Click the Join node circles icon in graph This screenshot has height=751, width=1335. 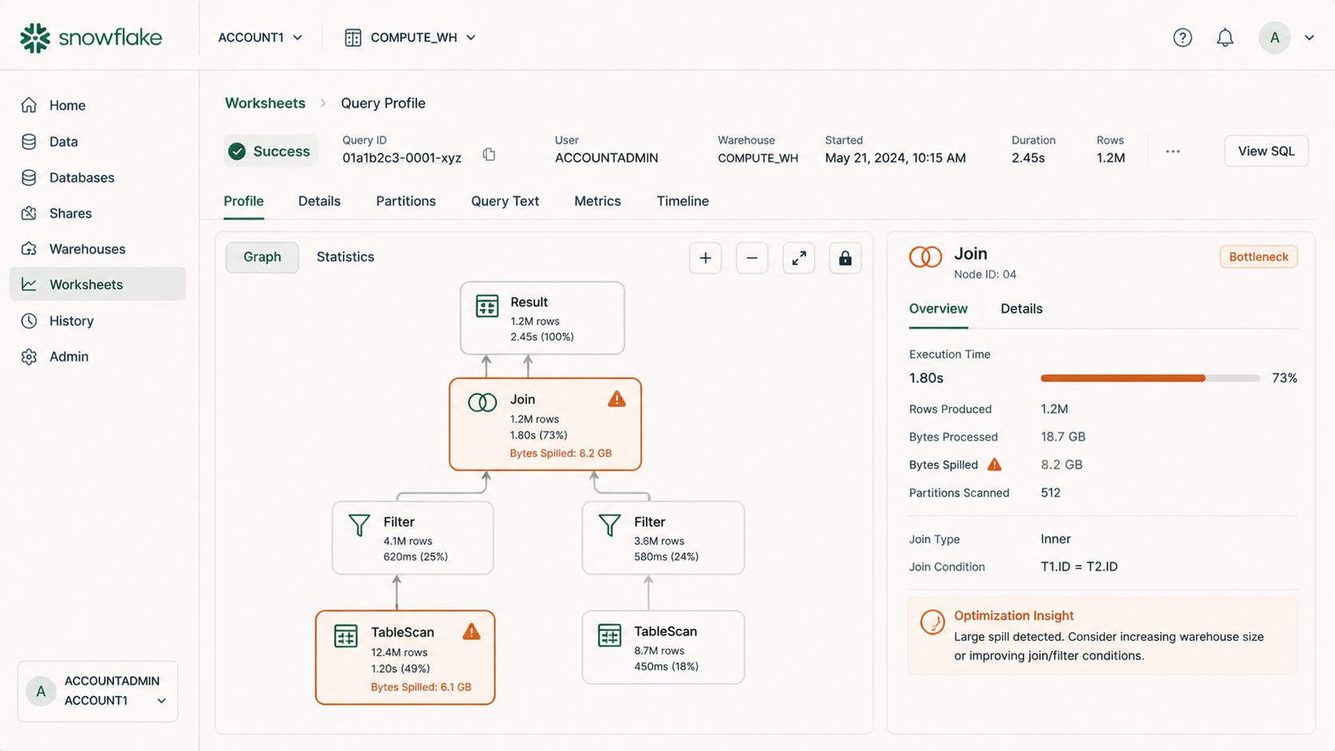(x=482, y=402)
